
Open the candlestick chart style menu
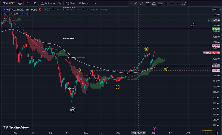click(35, 3)
